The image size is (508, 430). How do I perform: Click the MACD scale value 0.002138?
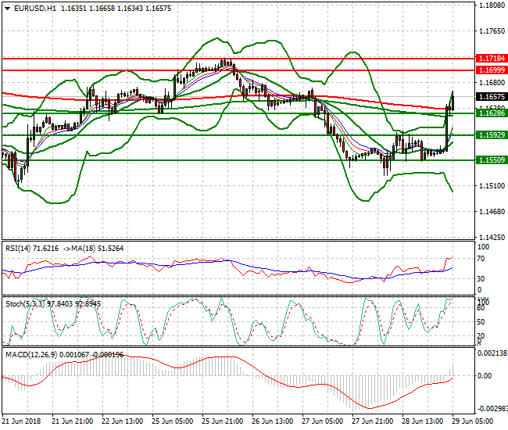coord(492,353)
